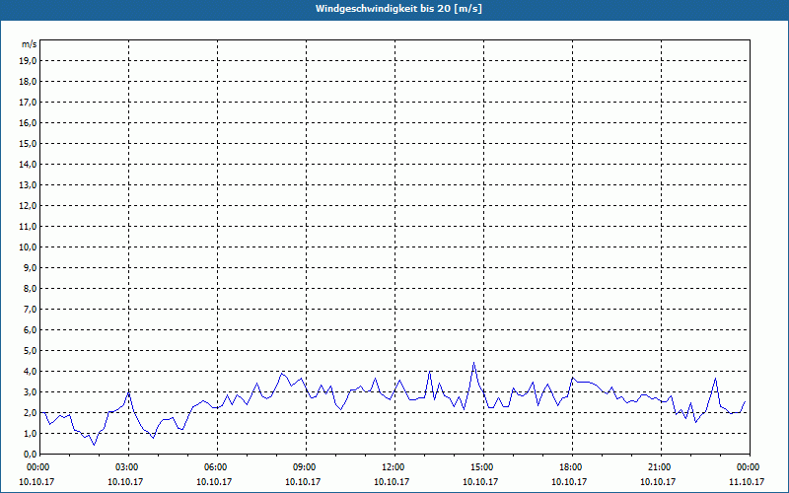Screen dimensions: 789x493
Task: Select the '7,0' y-axis label
Action: click(x=30, y=309)
